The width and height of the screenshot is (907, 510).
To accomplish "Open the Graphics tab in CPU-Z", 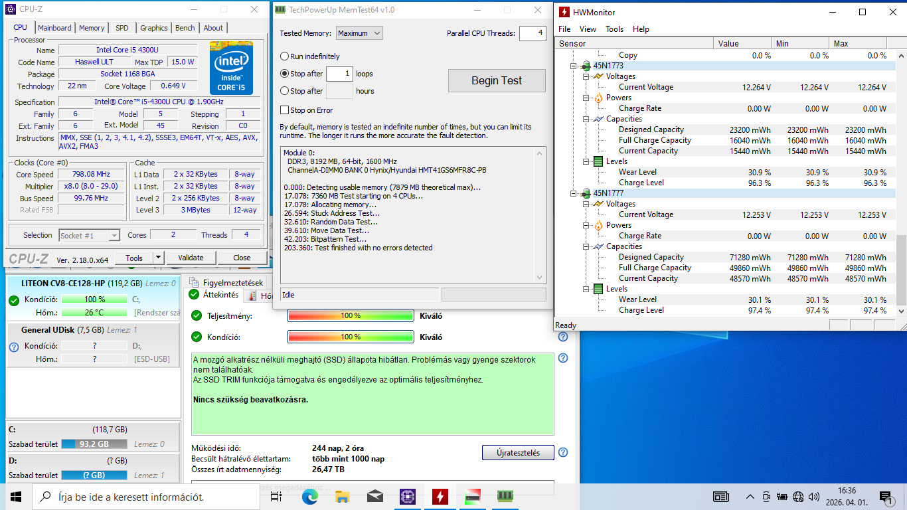I will click(154, 28).
